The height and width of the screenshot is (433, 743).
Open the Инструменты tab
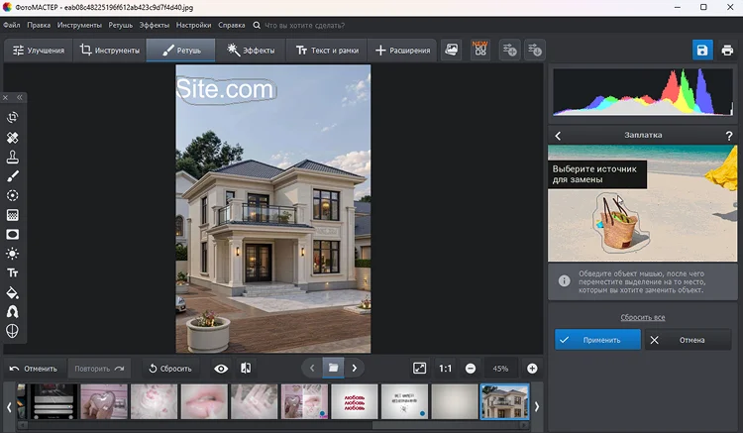(x=109, y=51)
